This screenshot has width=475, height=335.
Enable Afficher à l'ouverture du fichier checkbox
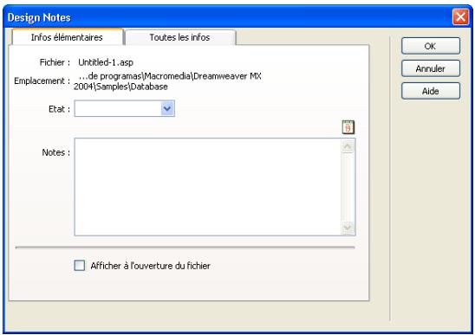(80, 266)
